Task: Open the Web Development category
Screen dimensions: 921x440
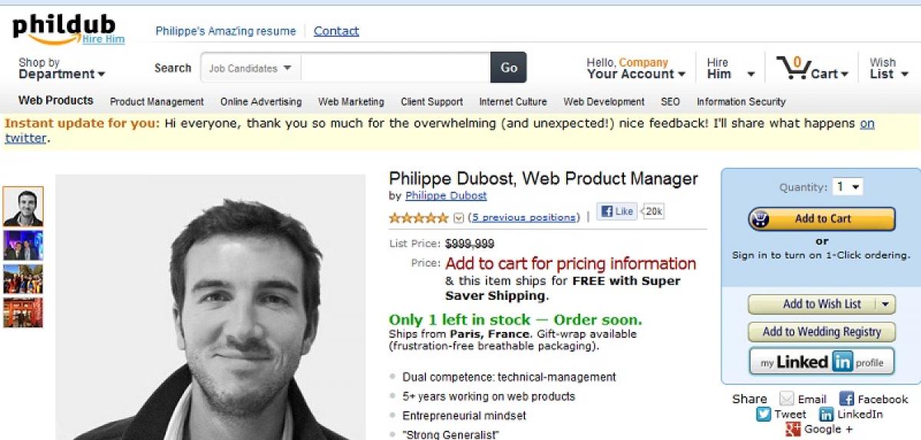Action: tap(604, 101)
